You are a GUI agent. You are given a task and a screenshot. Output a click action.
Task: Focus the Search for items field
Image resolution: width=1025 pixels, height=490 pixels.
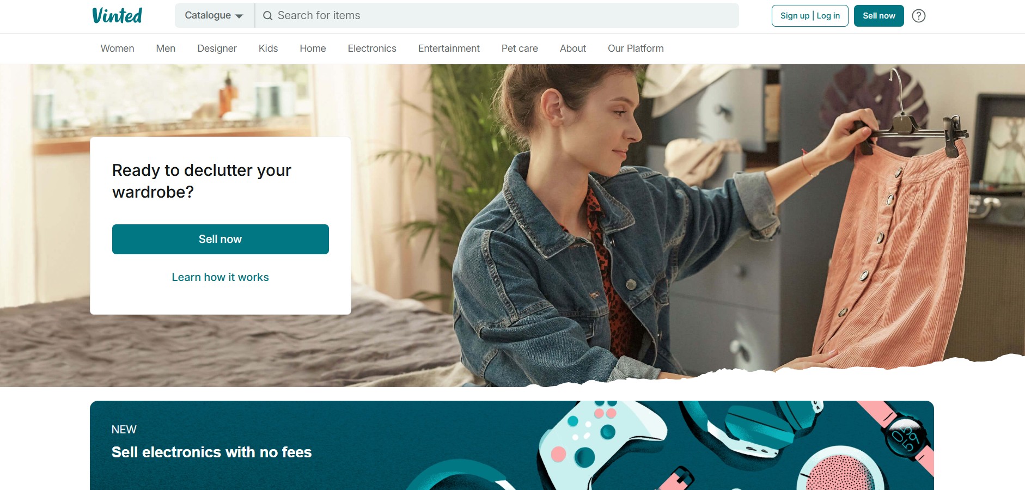pos(497,15)
